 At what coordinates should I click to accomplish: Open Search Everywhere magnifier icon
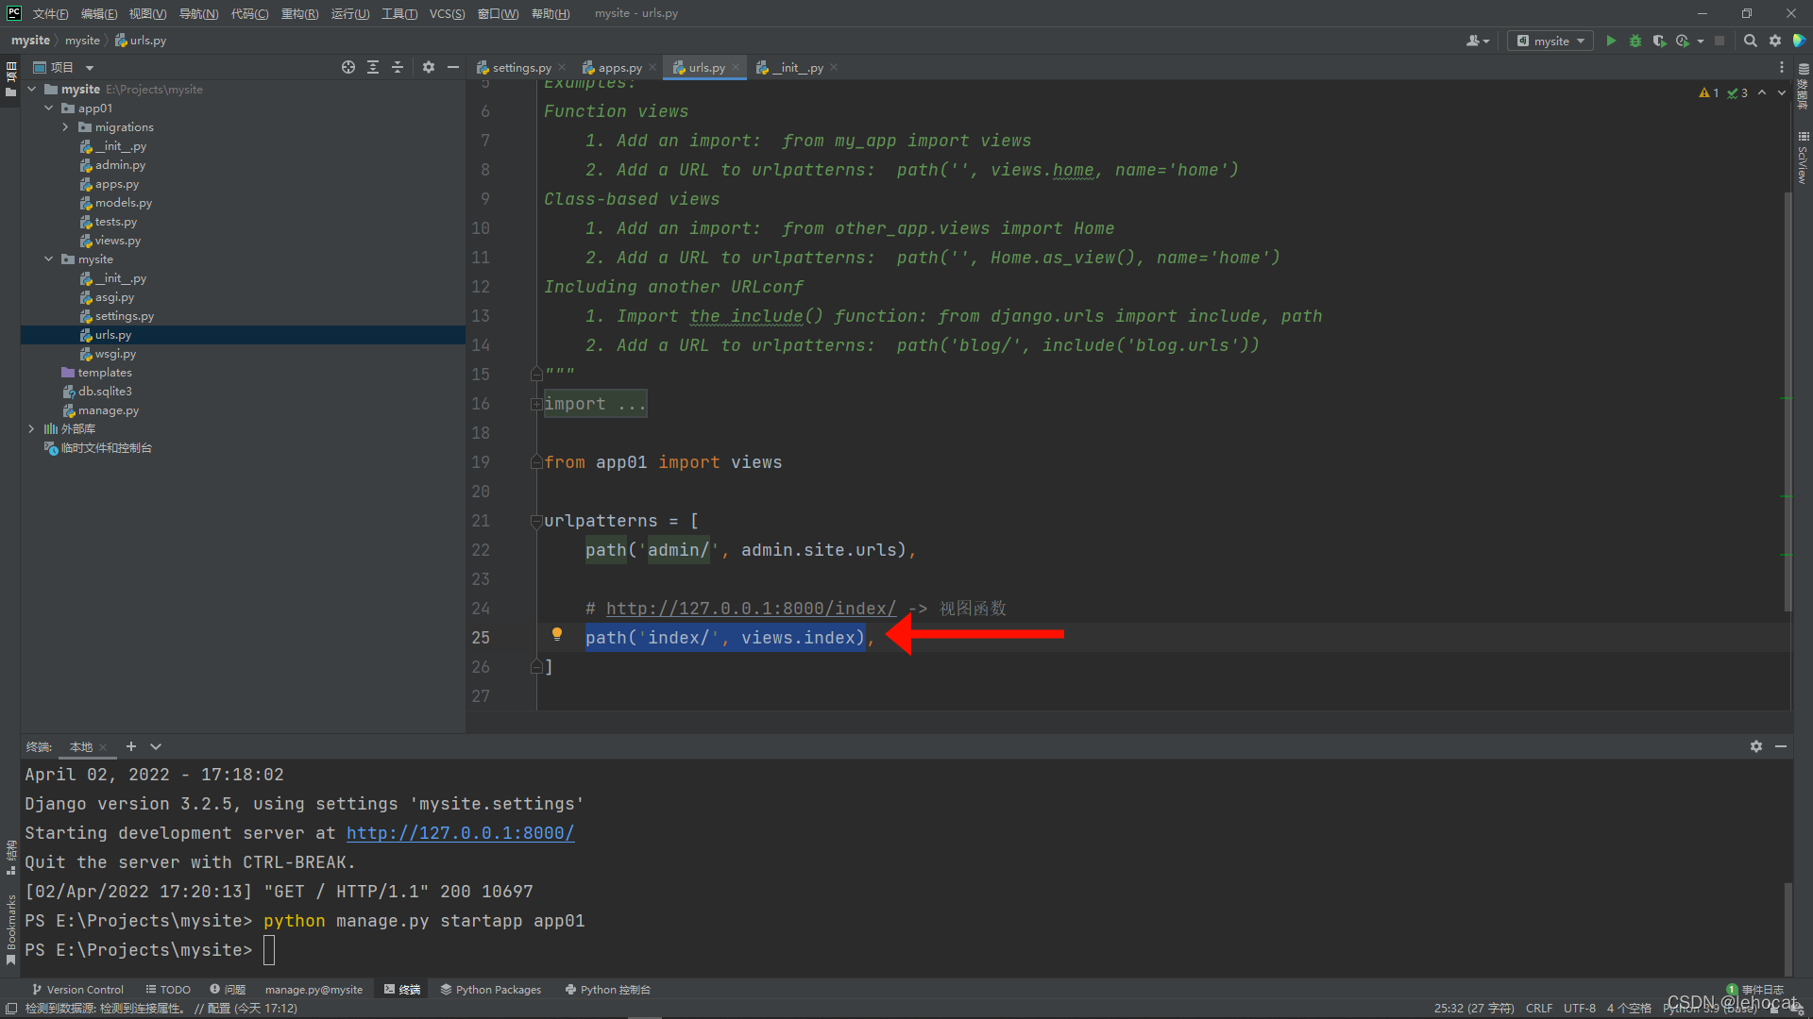(x=1750, y=41)
